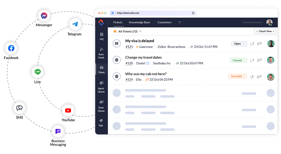Image resolution: width=281 pixels, height=154 pixels.
Task: Click the YouTube channel icon
Action: tap(68, 111)
